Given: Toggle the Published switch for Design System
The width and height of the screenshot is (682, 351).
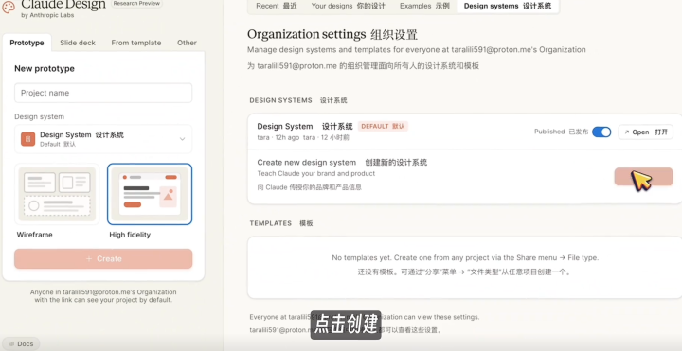Looking at the screenshot, I should coord(601,132).
